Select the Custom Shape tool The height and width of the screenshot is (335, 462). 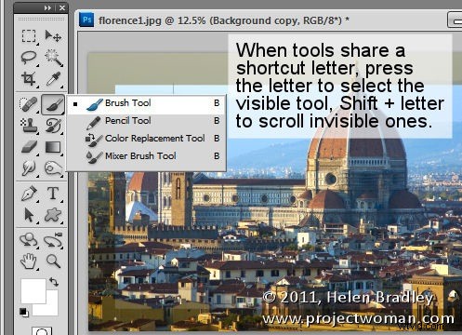coord(53,215)
